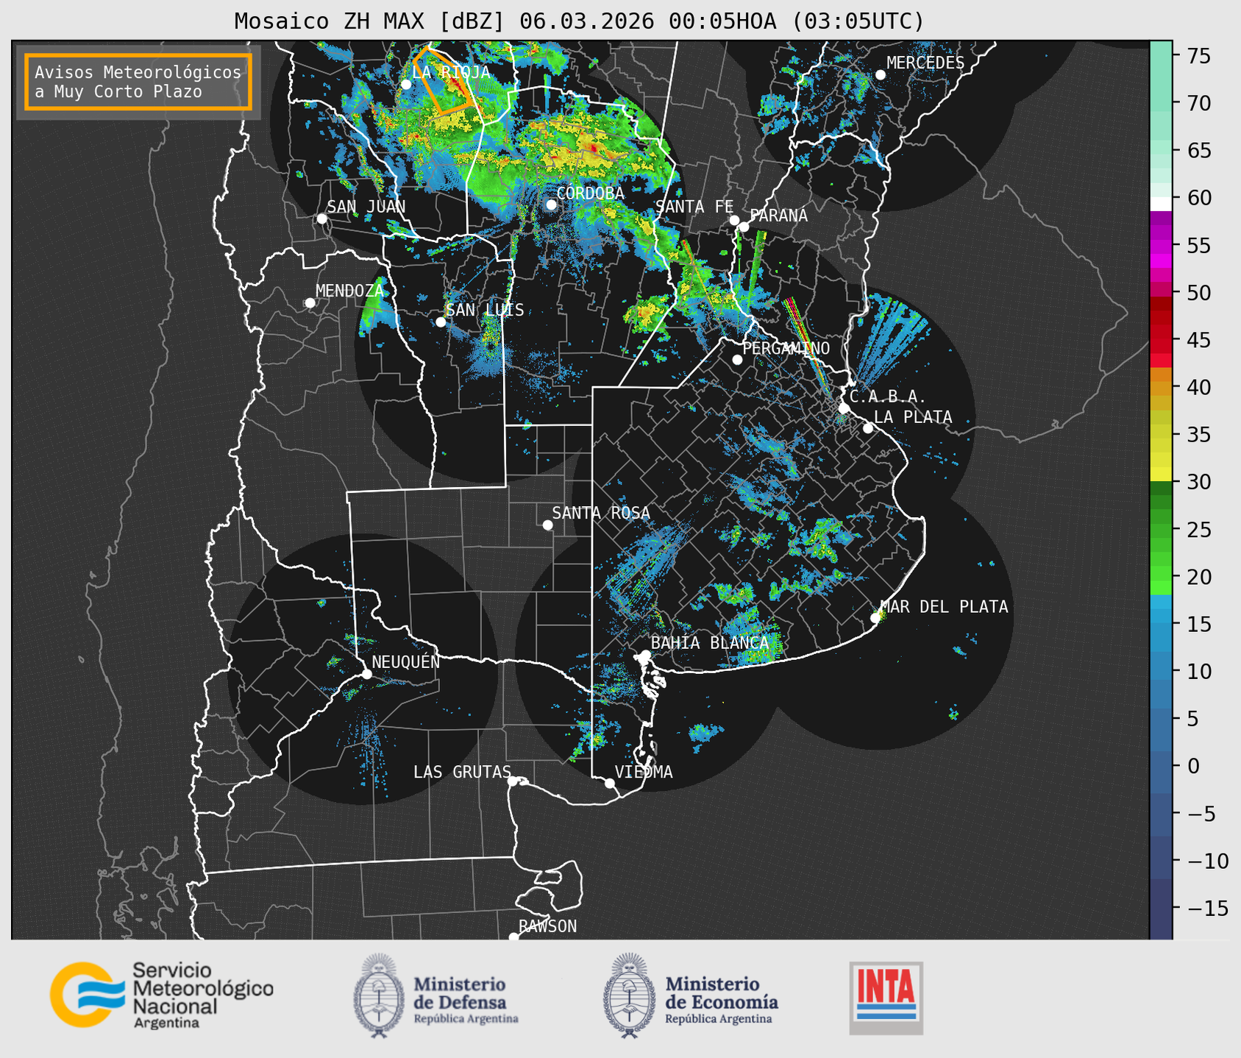Click the Mercedes marker dot
The image size is (1241, 1058).
pos(880,75)
